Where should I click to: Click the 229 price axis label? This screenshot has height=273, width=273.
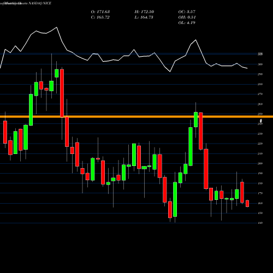point(260,144)
